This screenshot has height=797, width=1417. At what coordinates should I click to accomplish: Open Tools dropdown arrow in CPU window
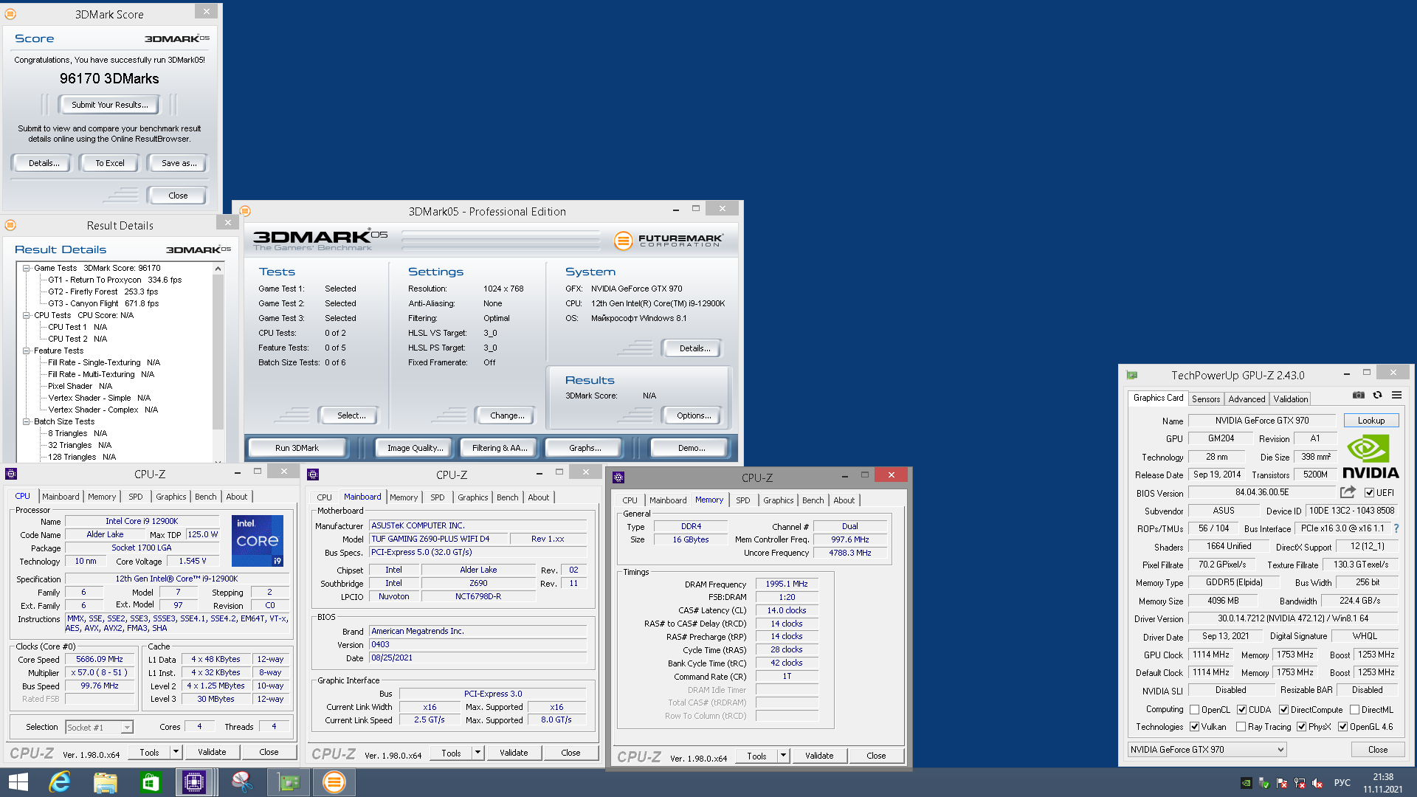tap(176, 752)
